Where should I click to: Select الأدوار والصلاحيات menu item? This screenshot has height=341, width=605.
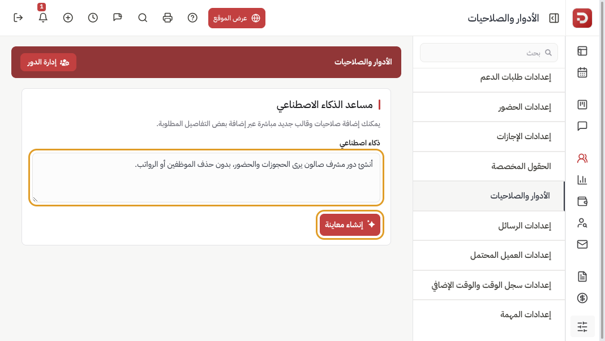pos(489,196)
